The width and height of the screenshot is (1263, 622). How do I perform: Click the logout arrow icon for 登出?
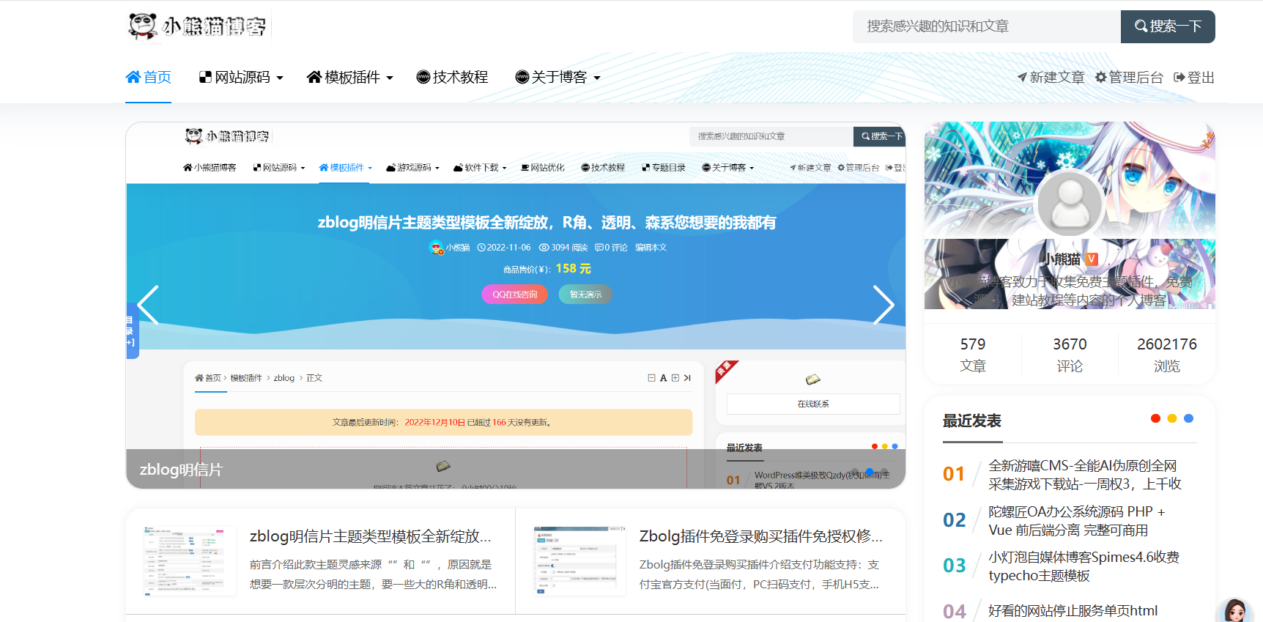(x=1179, y=77)
